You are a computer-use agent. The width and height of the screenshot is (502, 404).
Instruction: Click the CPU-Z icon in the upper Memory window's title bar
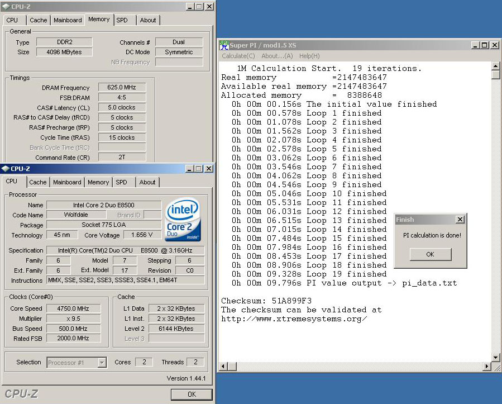tap(6, 6)
